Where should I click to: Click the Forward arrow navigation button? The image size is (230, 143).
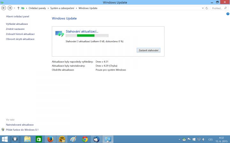(x=10, y=8)
